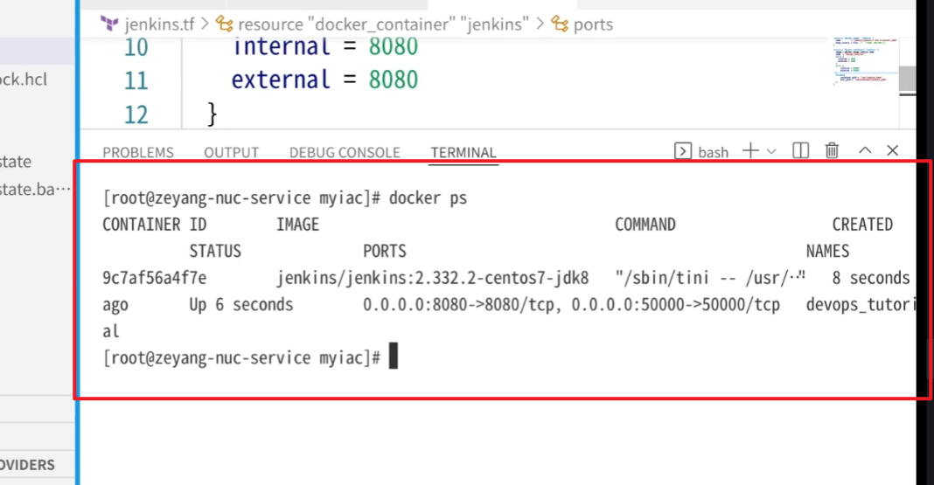Viewport: 934px width, 485px height.
Task: Kill terminal with the trash icon
Action: click(833, 150)
